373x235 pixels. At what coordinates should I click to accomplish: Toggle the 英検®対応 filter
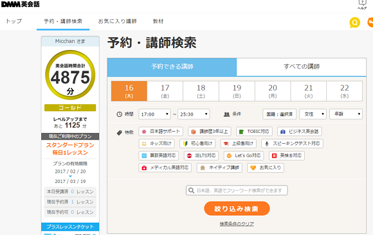(x=287, y=155)
